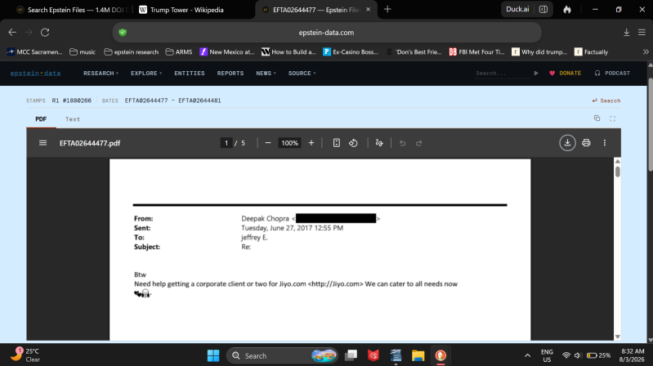
Task: Click the DONATE link
Action: [x=565, y=74]
